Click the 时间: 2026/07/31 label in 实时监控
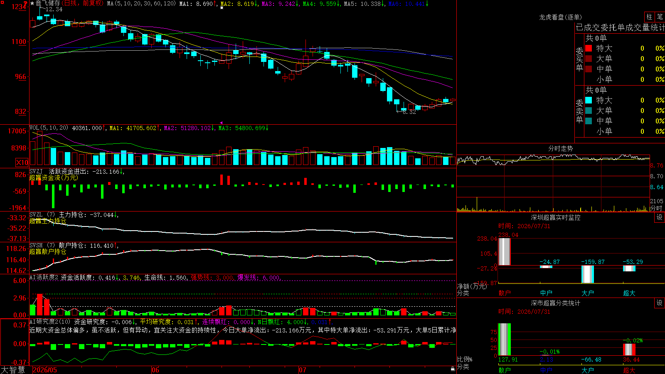This screenshot has width=665, height=374. pyautogui.click(x=524, y=226)
